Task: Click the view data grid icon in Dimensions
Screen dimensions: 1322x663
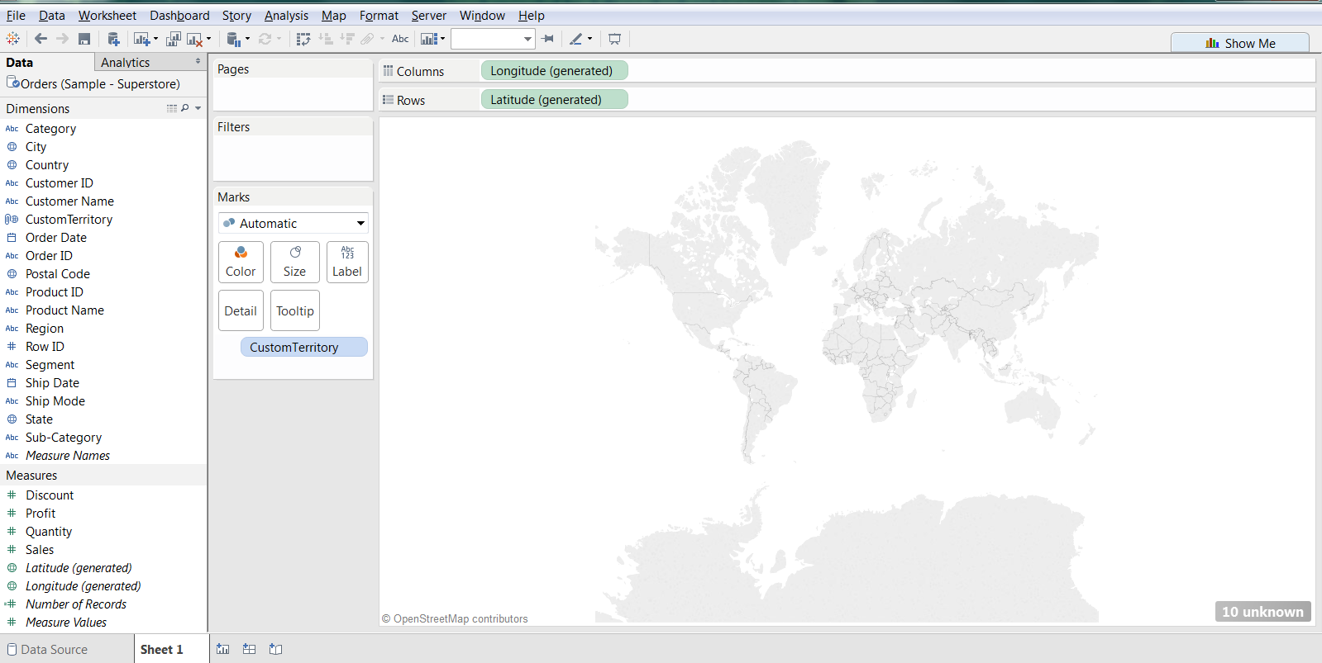Action: click(172, 108)
